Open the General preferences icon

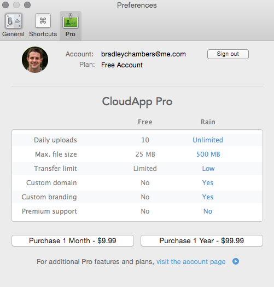tap(14, 21)
